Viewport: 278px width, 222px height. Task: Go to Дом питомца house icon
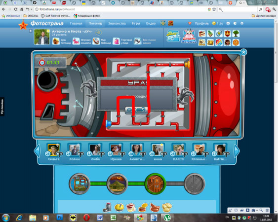click(56, 41)
